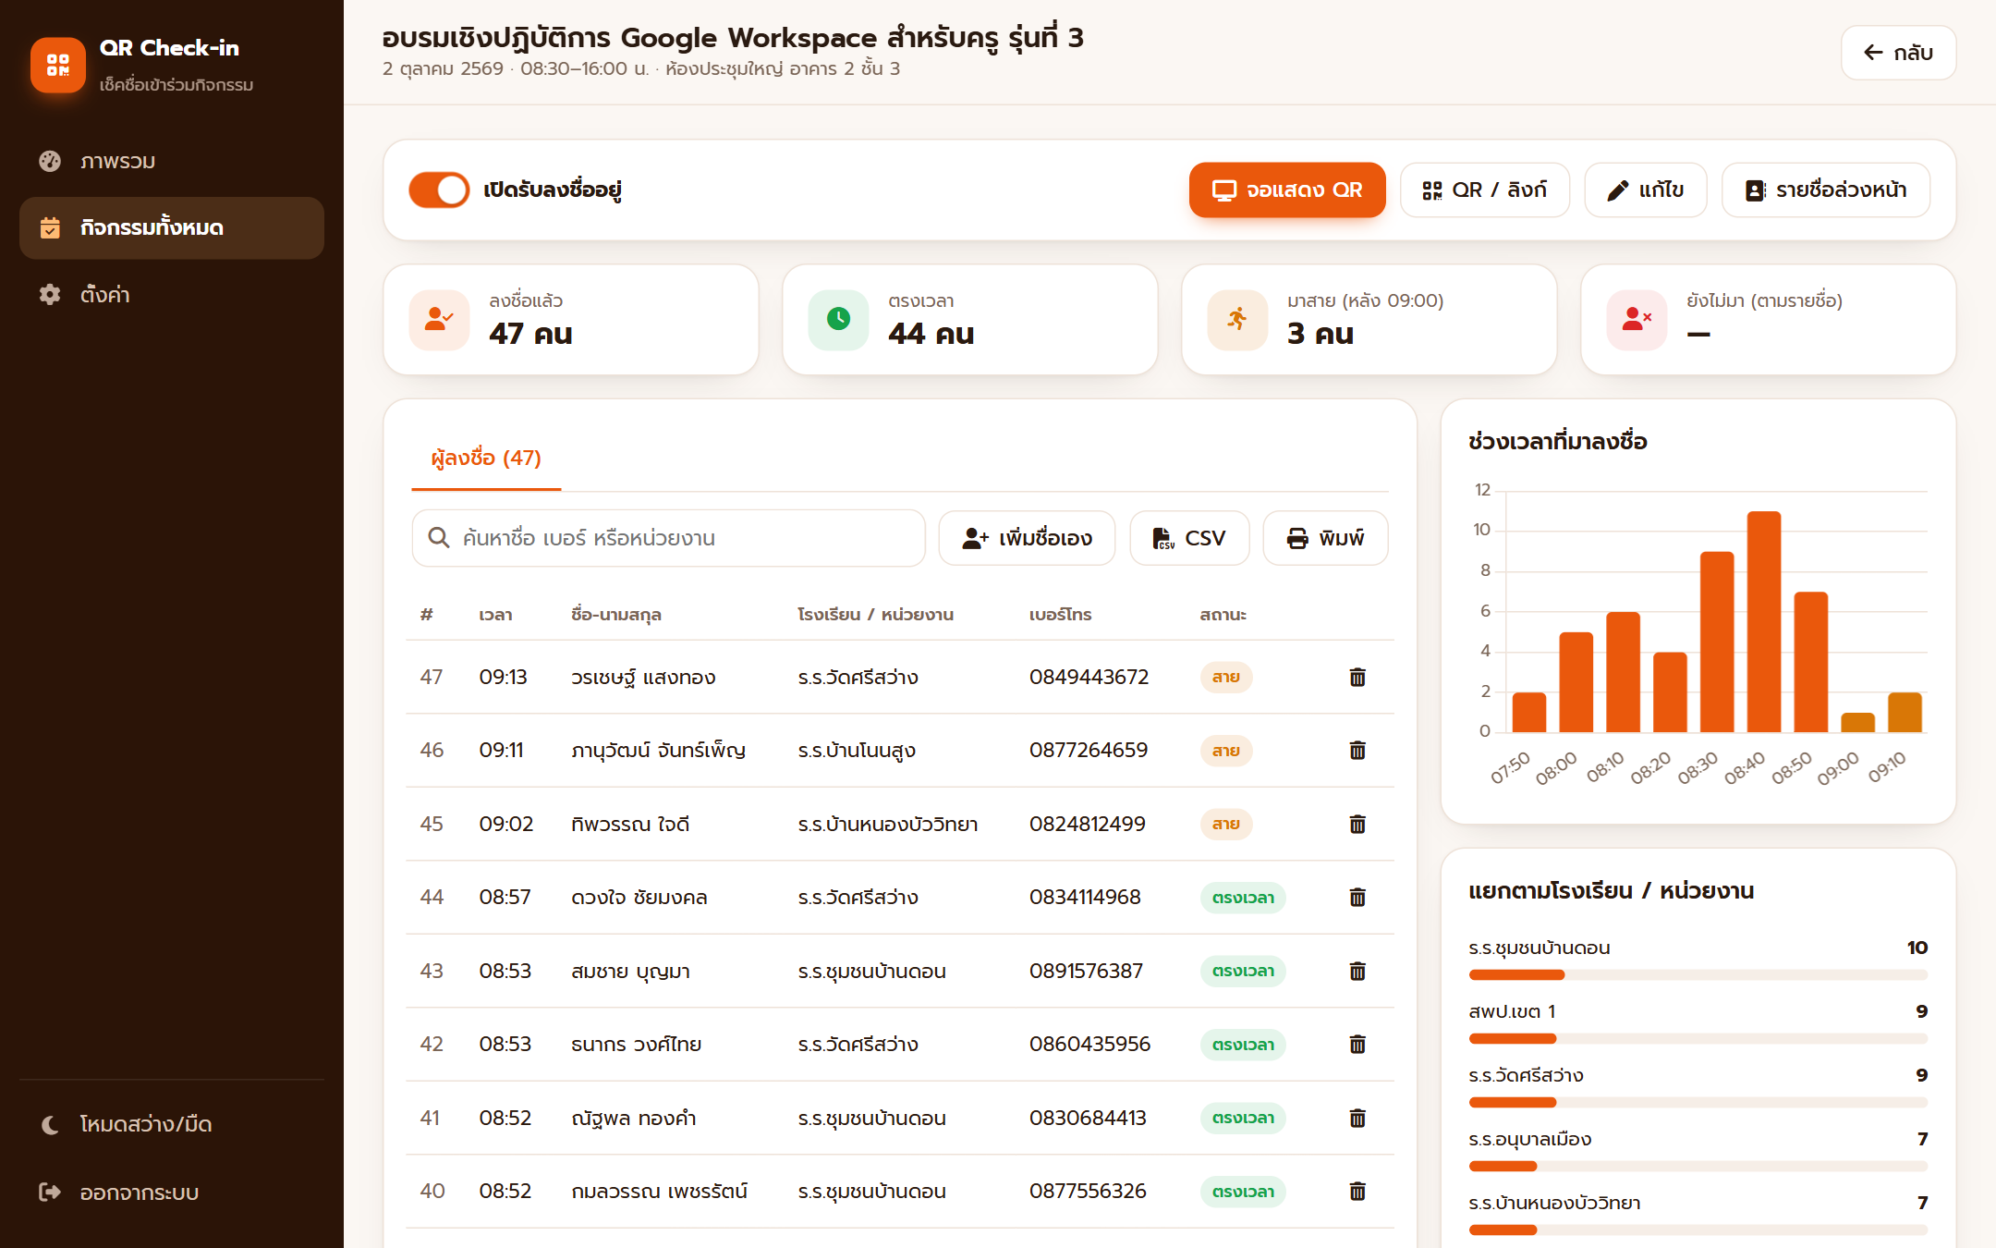Click phone number 0877264659
Image resolution: width=1996 pixels, height=1248 pixels.
tap(1089, 750)
